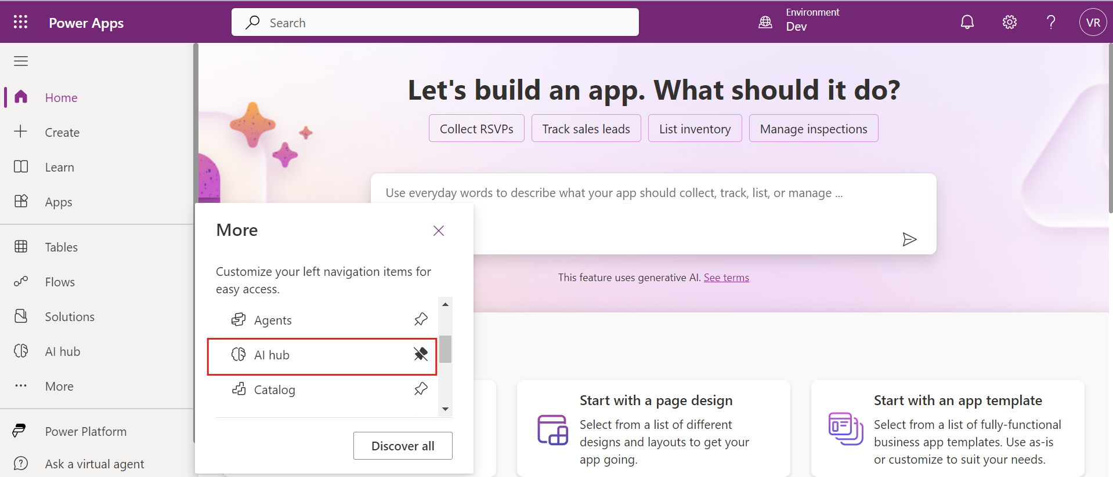The image size is (1113, 477).
Task: Click the More list scrollbar down arrow
Action: click(445, 409)
